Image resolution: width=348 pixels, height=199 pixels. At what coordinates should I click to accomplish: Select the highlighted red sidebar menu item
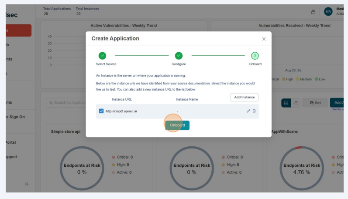(17, 30)
